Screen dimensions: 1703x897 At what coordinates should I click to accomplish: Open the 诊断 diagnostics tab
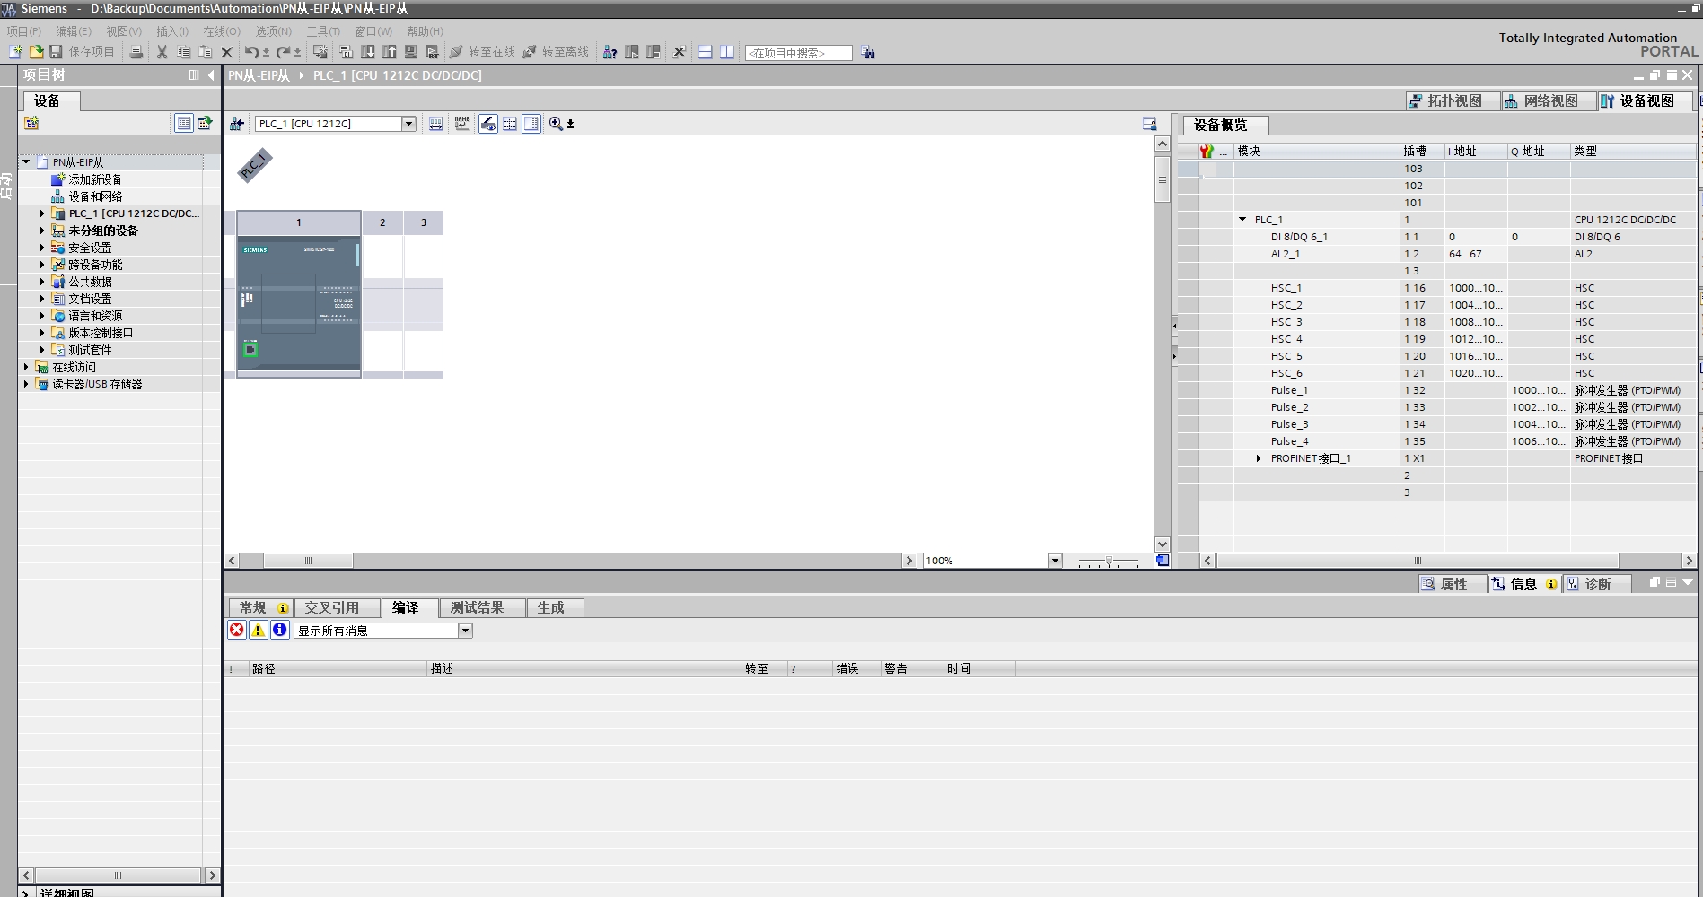click(x=1596, y=584)
